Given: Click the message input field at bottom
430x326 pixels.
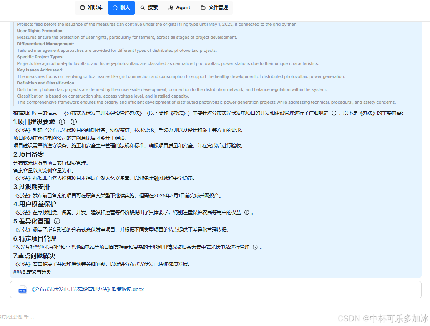Looking at the screenshot, I should [x=164, y=317].
